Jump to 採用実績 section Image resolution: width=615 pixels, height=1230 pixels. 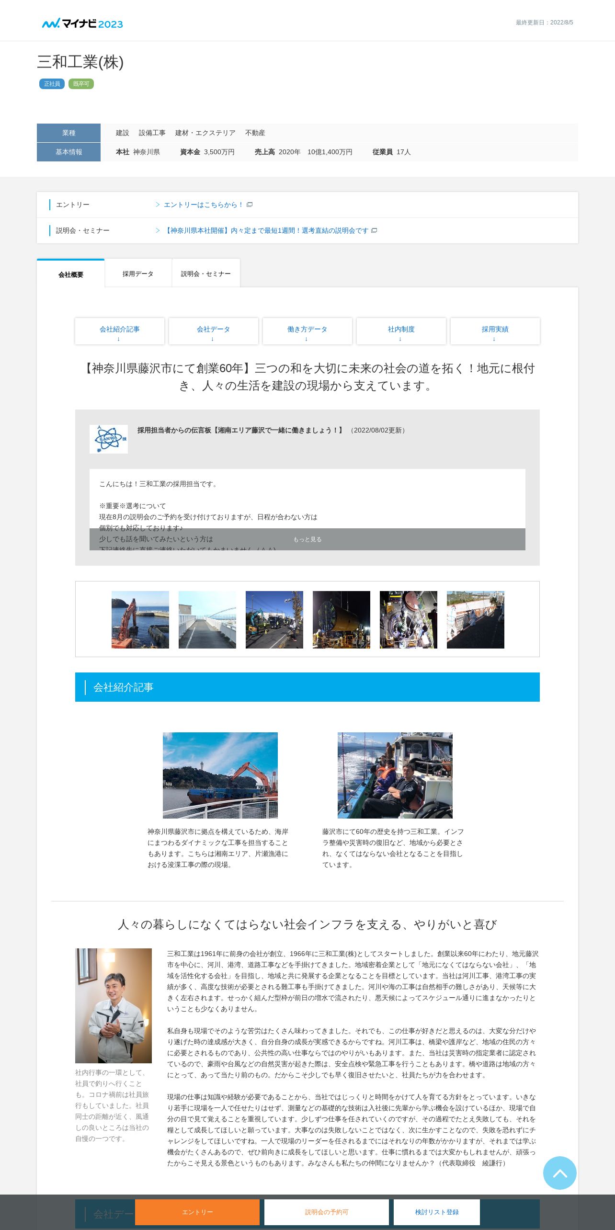[495, 331]
